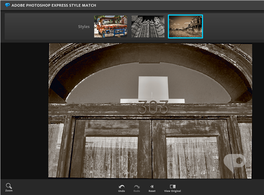264x195 pixels.
Task: Toggle View Original comparison
Action: pyautogui.click(x=172, y=188)
